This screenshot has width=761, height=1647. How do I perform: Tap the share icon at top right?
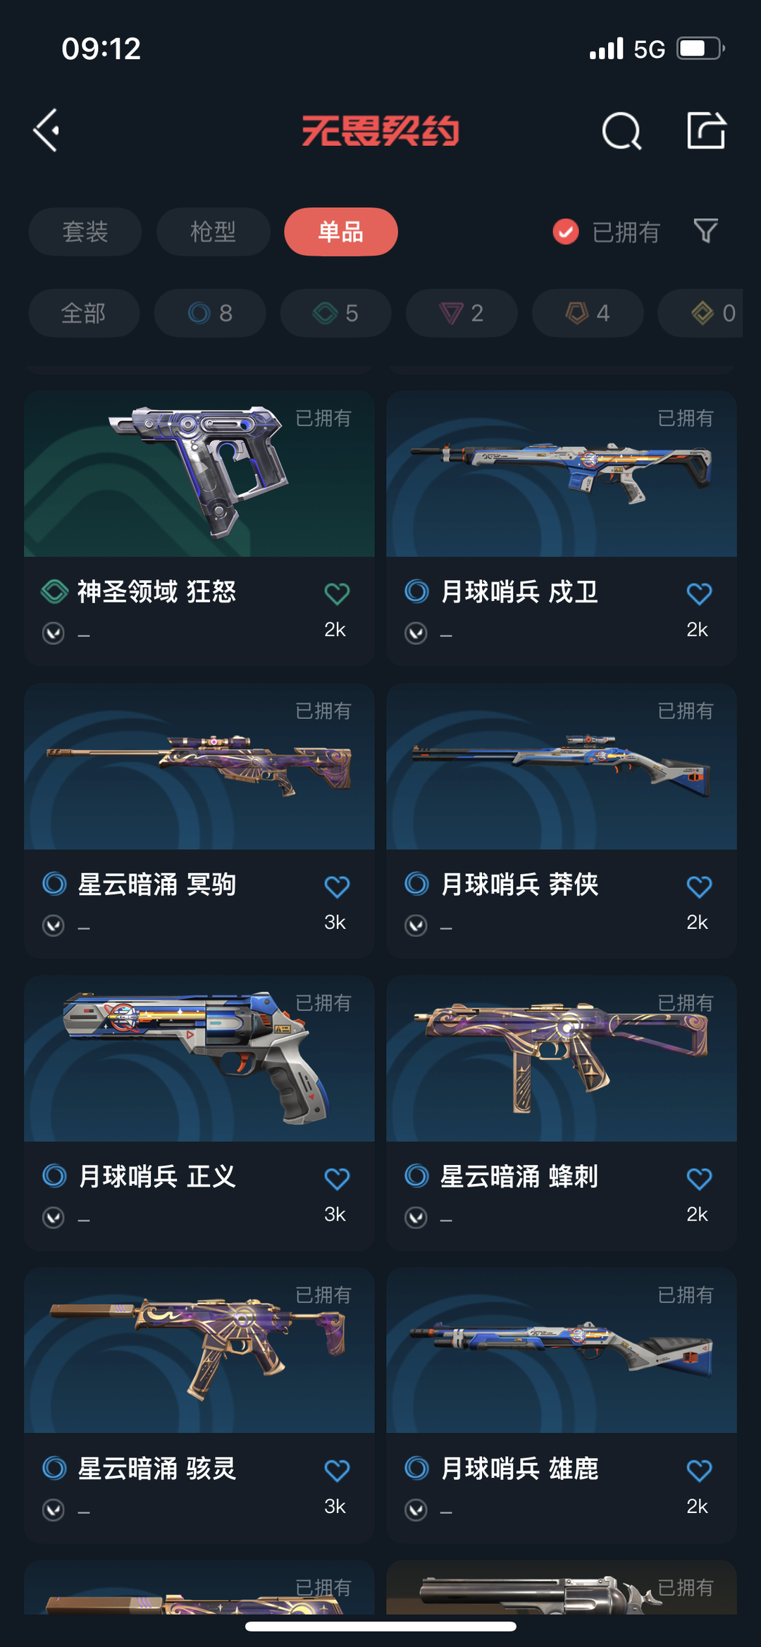pos(706,130)
